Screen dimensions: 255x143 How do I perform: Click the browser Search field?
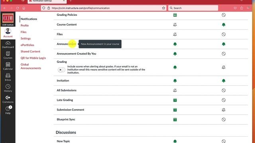click(x=193, y=8)
